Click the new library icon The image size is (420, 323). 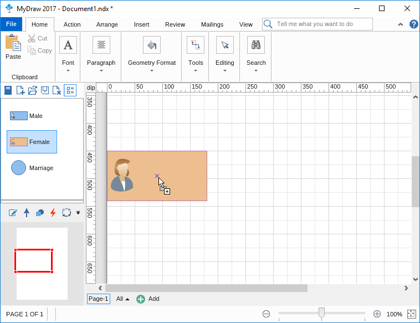point(21,90)
